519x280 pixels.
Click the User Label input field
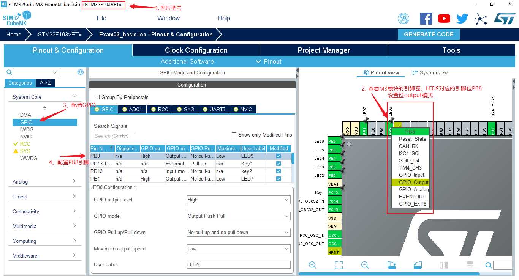(x=239, y=264)
